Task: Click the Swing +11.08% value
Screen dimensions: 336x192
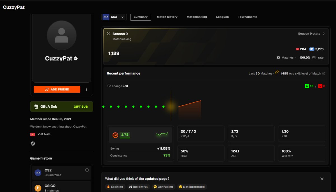Action: (x=164, y=149)
